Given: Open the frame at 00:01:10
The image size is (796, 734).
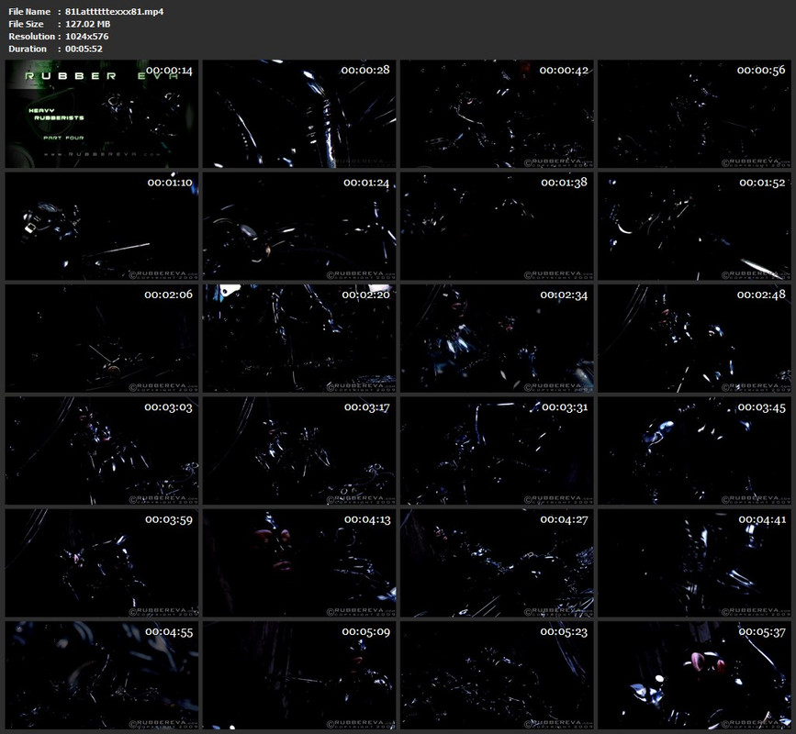Looking at the screenshot, I should pyautogui.click(x=102, y=227).
